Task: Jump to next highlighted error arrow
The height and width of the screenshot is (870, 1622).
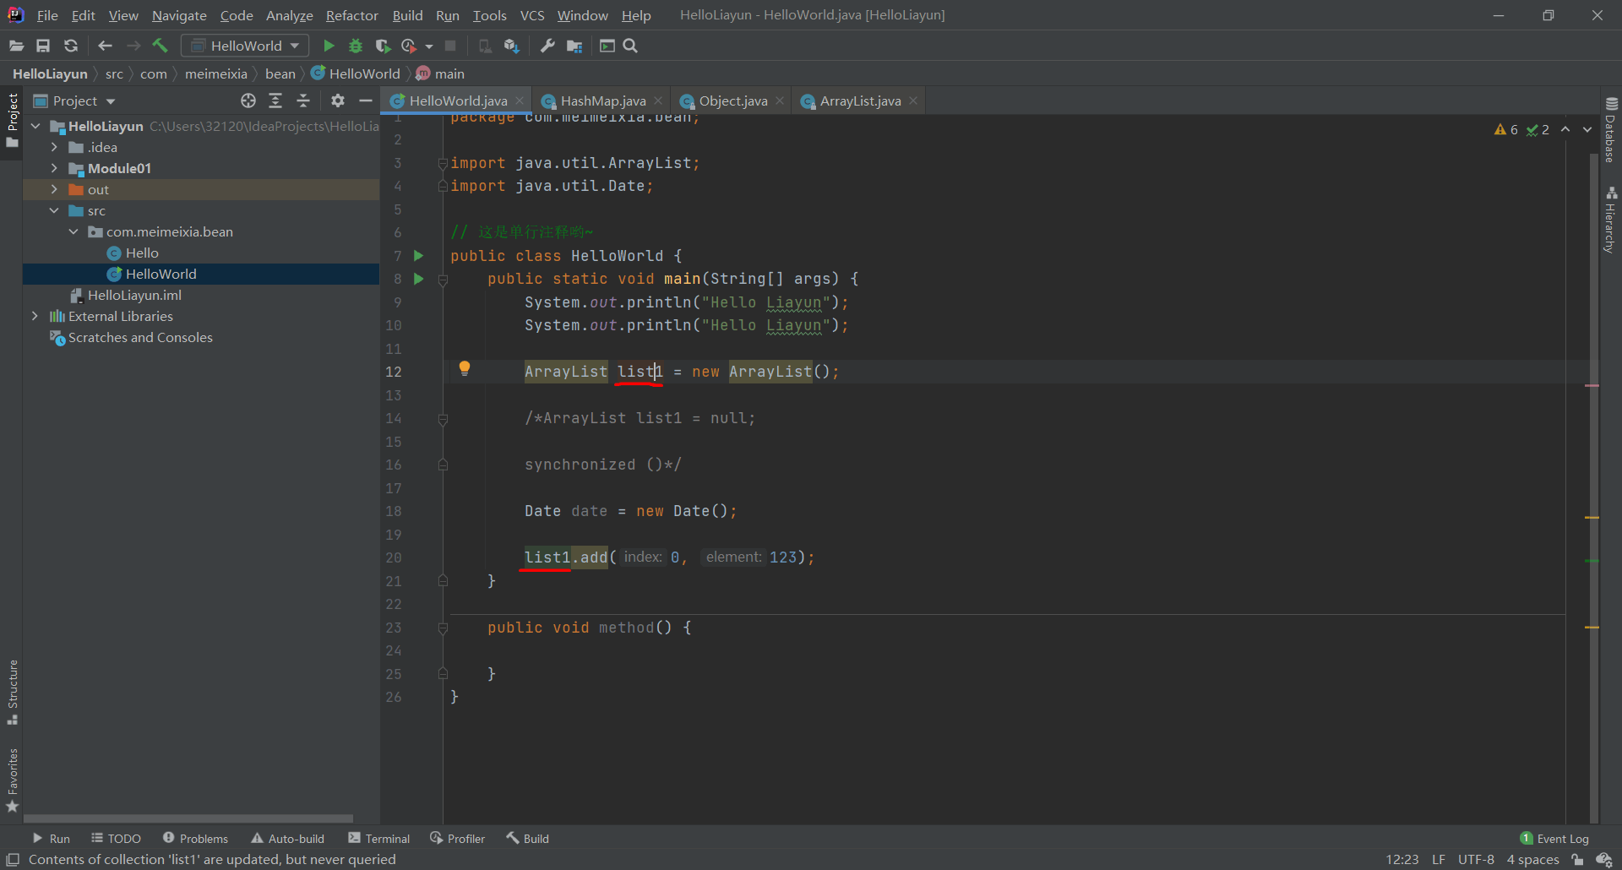Action: coord(1587,129)
